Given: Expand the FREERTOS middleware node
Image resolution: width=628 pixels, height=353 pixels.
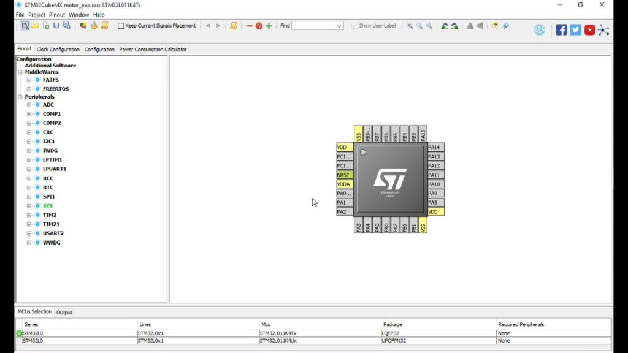Looking at the screenshot, I should pos(29,89).
